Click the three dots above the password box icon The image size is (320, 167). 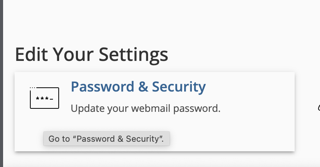click(x=33, y=88)
